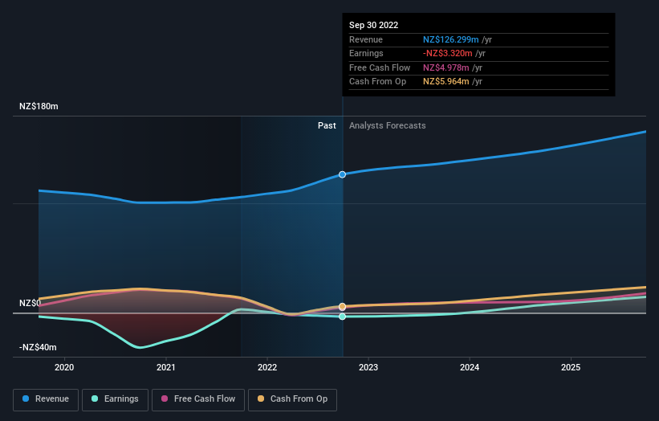Click the Earnings row label in tooltip
This screenshot has width=659, height=421.
366,53
